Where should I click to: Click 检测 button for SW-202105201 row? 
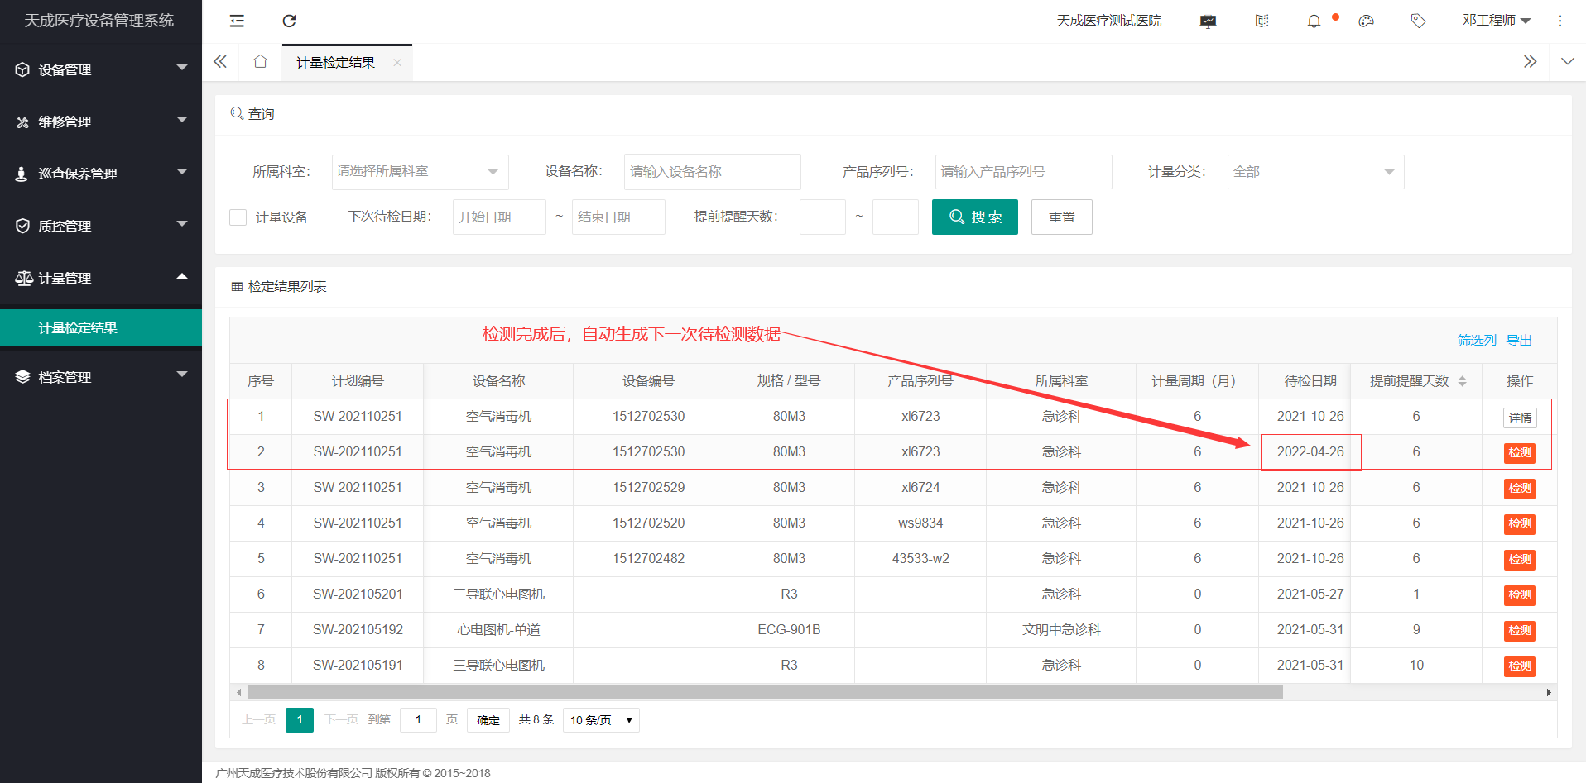pyautogui.click(x=1520, y=595)
